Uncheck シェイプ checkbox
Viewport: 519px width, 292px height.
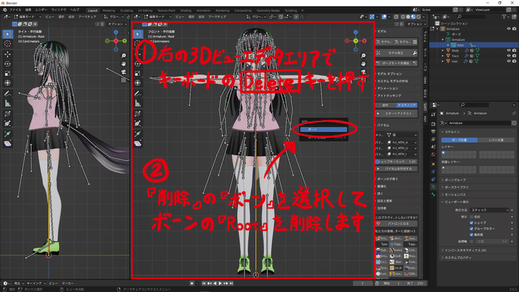(472, 223)
